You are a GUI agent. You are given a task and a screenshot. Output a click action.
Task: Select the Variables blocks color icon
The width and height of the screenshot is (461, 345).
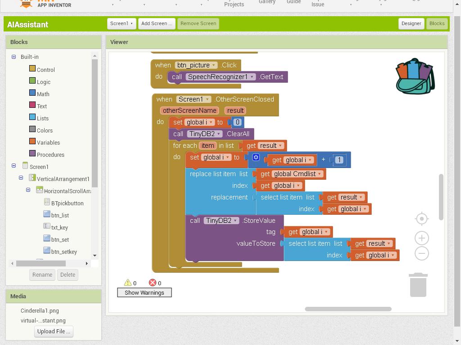click(32, 141)
